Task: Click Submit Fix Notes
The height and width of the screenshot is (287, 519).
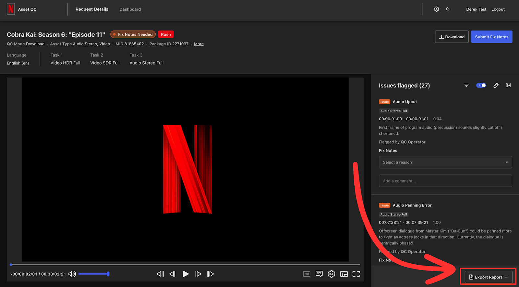Action: pyautogui.click(x=492, y=37)
